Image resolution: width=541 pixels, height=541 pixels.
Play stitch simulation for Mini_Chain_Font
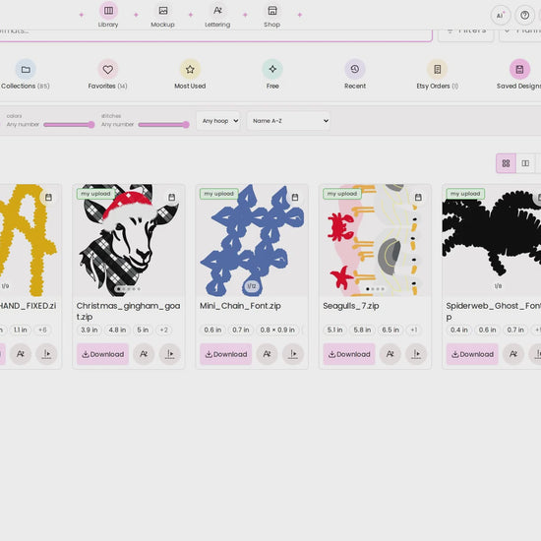(x=293, y=354)
